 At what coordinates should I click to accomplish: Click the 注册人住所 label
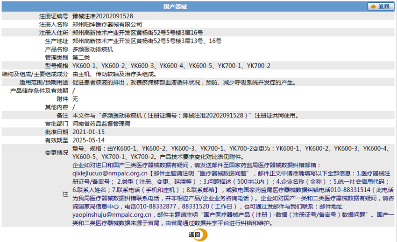54,33
